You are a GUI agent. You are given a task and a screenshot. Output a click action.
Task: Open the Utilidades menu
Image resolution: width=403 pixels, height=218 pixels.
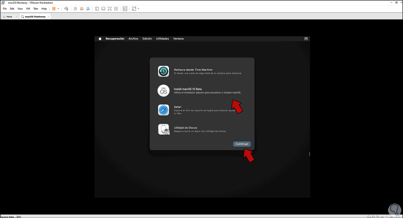click(163, 39)
